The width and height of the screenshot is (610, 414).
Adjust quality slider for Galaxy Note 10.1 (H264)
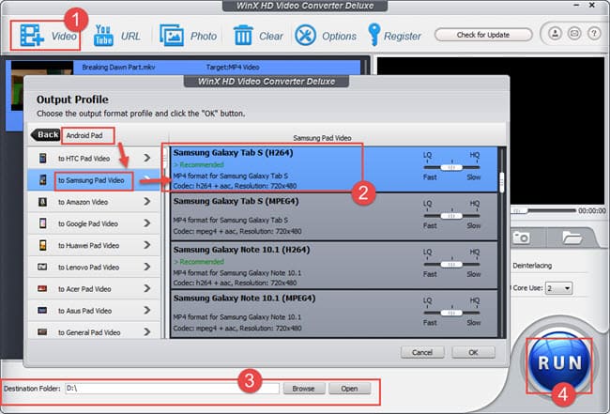(451, 265)
